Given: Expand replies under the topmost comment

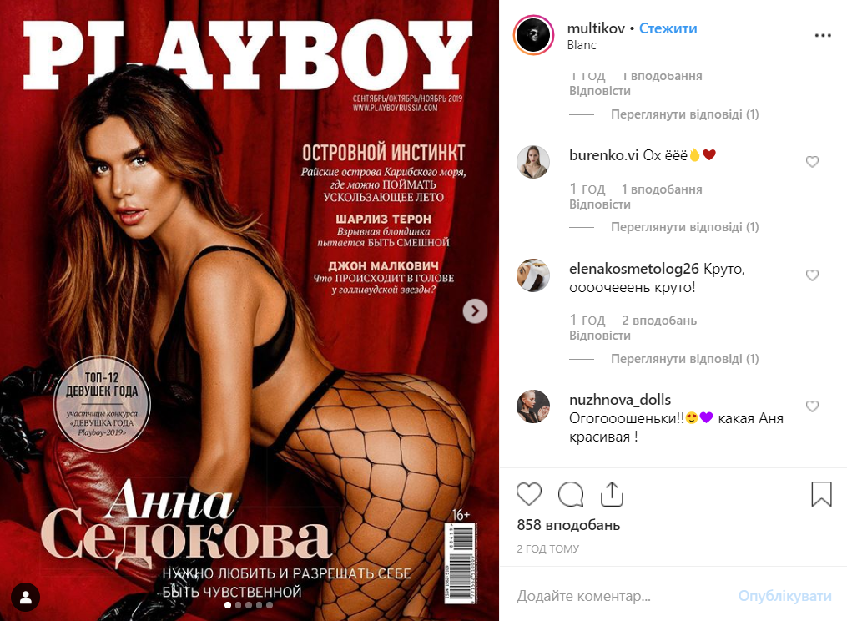Looking at the screenshot, I should coord(684,114).
